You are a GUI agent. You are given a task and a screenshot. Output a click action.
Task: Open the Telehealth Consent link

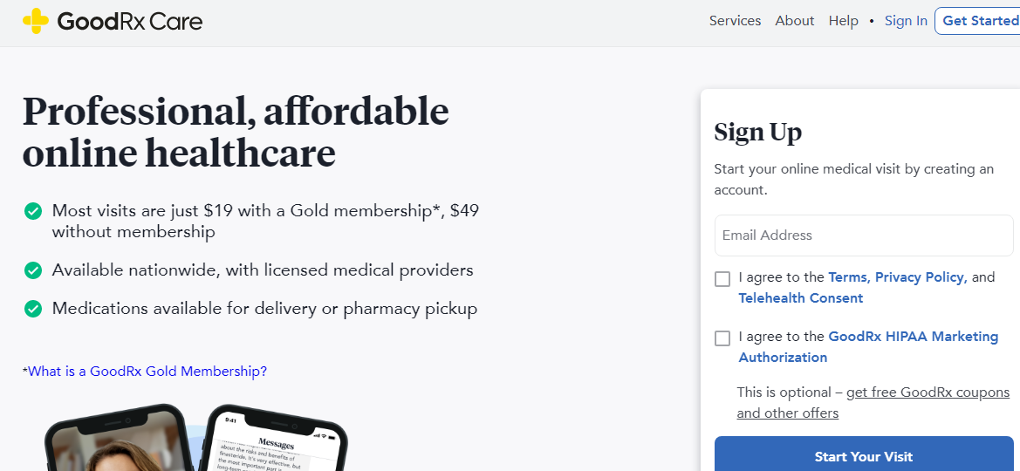tap(800, 298)
